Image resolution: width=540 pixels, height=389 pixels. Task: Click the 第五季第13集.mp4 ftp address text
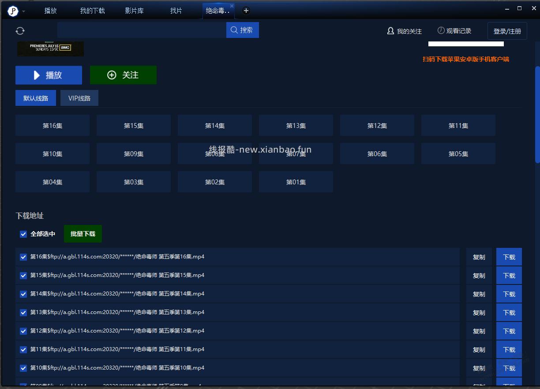tap(117, 312)
